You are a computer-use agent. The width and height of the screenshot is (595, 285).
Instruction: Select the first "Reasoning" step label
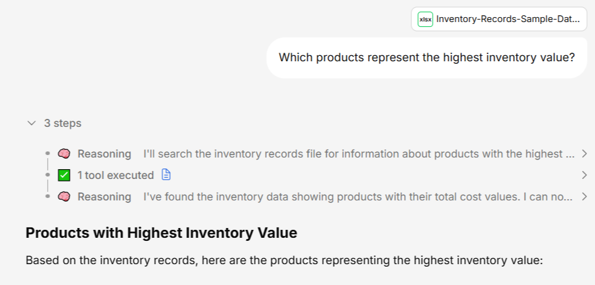pos(104,154)
